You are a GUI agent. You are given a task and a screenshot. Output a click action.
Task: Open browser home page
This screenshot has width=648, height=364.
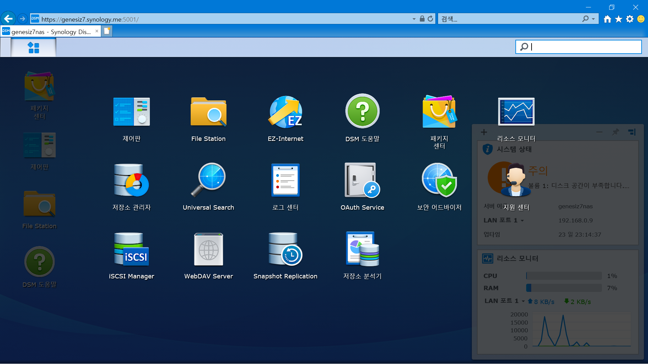[607, 19]
